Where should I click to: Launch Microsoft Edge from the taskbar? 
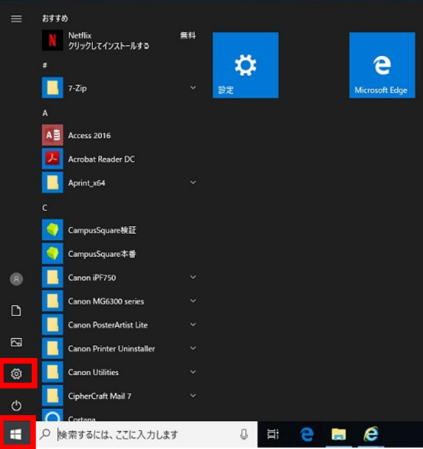[x=307, y=434]
